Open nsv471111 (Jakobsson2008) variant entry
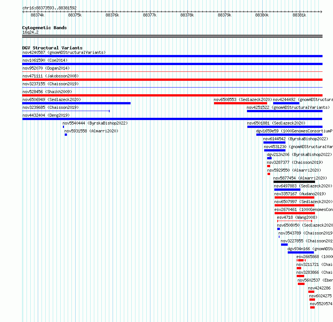The image size is (333, 322). [x=51, y=76]
